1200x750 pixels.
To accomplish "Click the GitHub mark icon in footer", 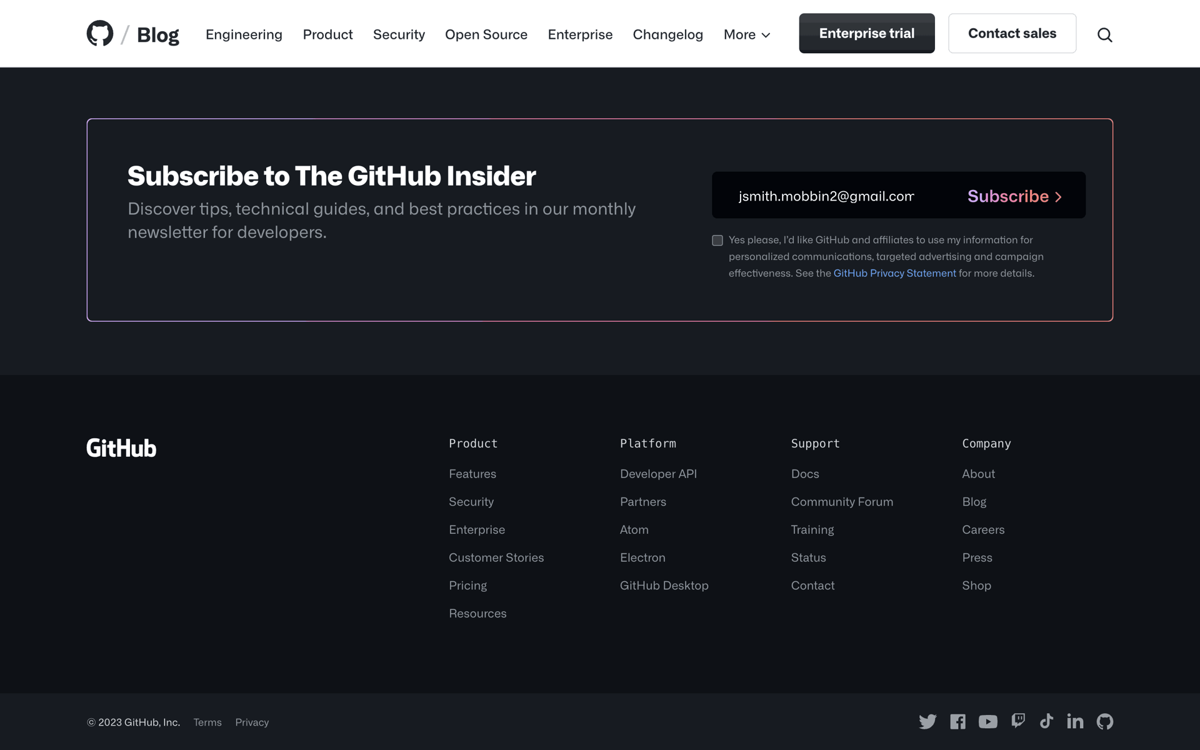I will [1105, 722].
